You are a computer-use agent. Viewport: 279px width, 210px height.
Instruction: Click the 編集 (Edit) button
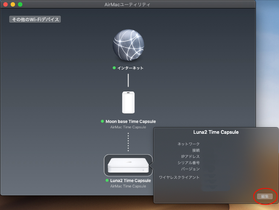tap(265, 196)
